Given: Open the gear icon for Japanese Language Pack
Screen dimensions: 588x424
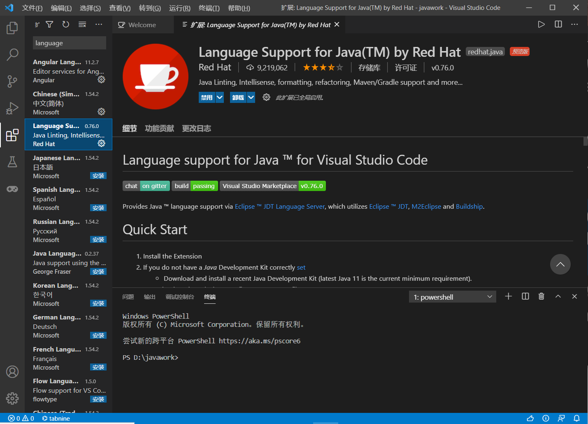Looking at the screenshot, I should [x=101, y=175].
